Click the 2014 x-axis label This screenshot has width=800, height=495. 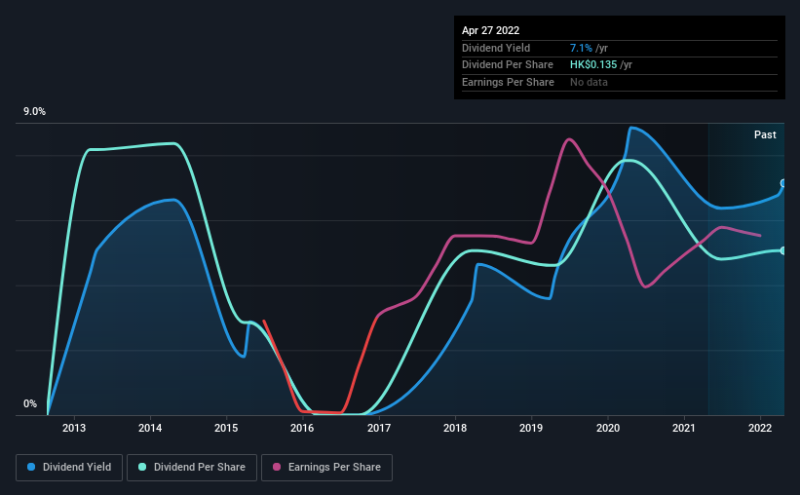click(150, 428)
